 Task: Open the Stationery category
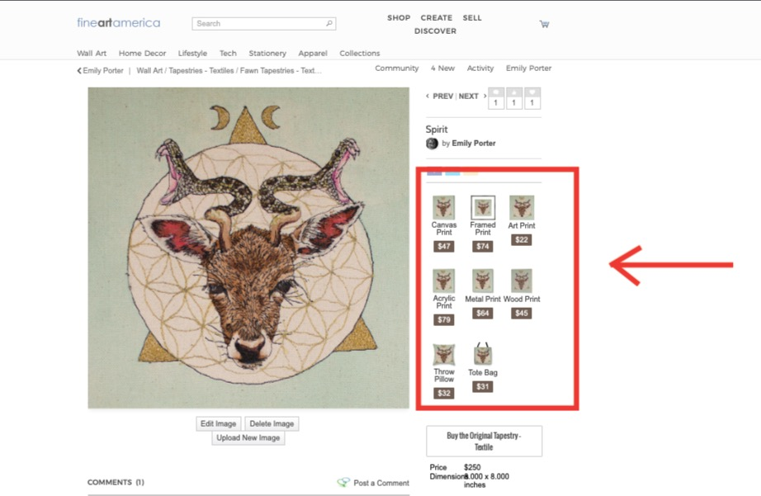267,54
